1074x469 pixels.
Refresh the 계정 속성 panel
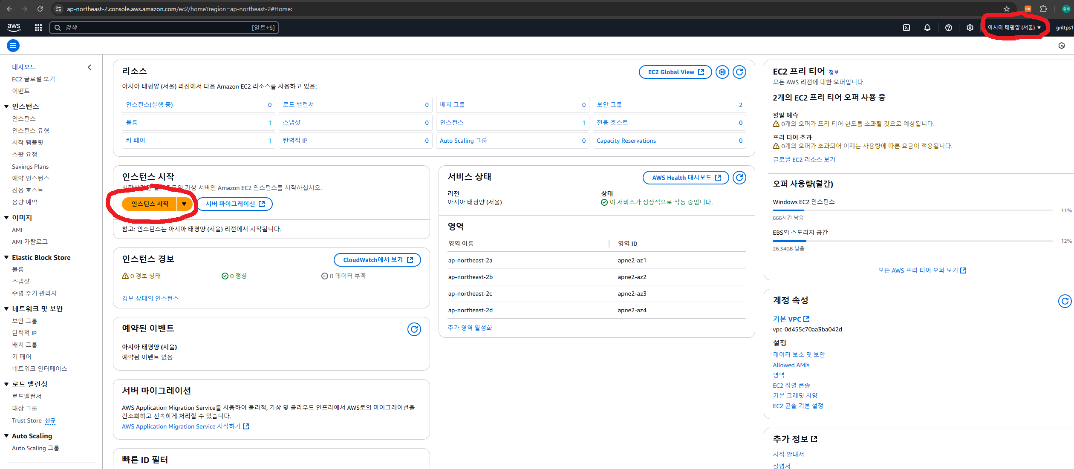click(1065, 301)
